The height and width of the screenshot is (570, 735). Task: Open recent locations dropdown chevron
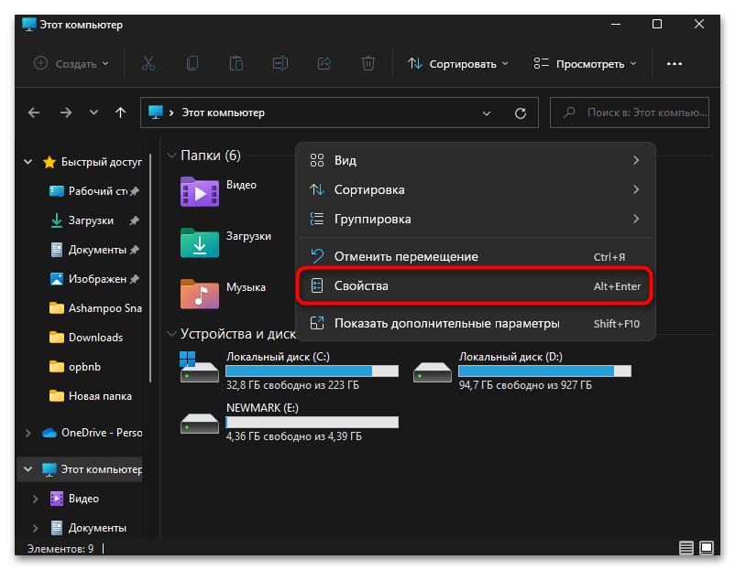(93, 113)
